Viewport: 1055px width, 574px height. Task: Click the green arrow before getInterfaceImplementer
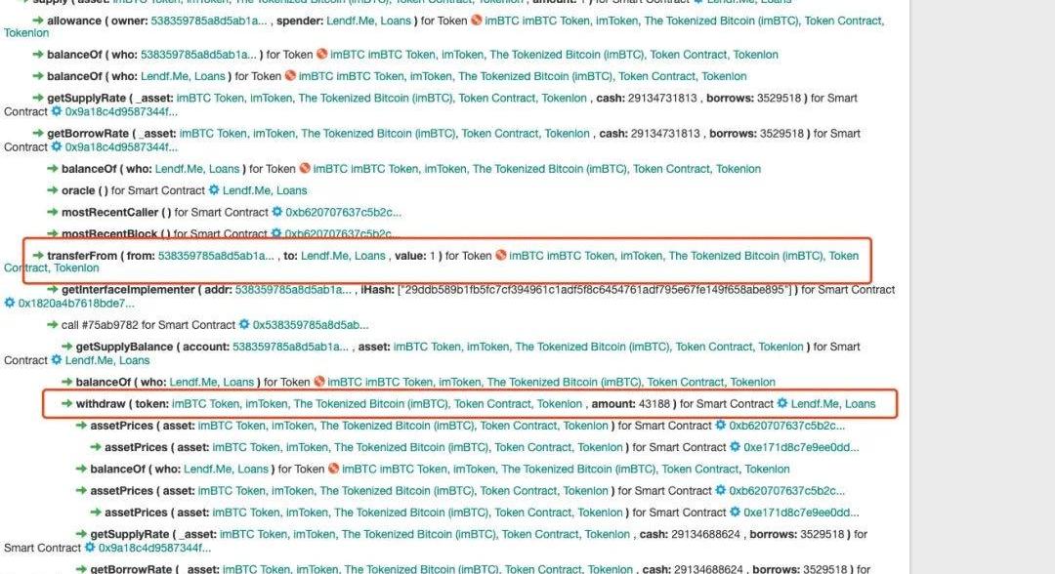(54, 290)
